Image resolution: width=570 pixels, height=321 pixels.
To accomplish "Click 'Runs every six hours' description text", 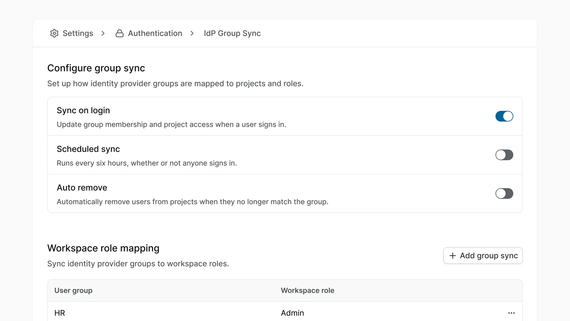I will 147,163.
